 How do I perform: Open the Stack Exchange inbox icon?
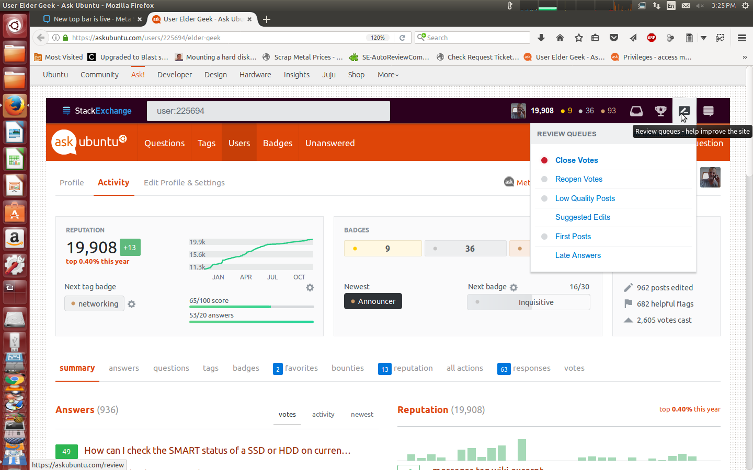(x=636, y=111)
